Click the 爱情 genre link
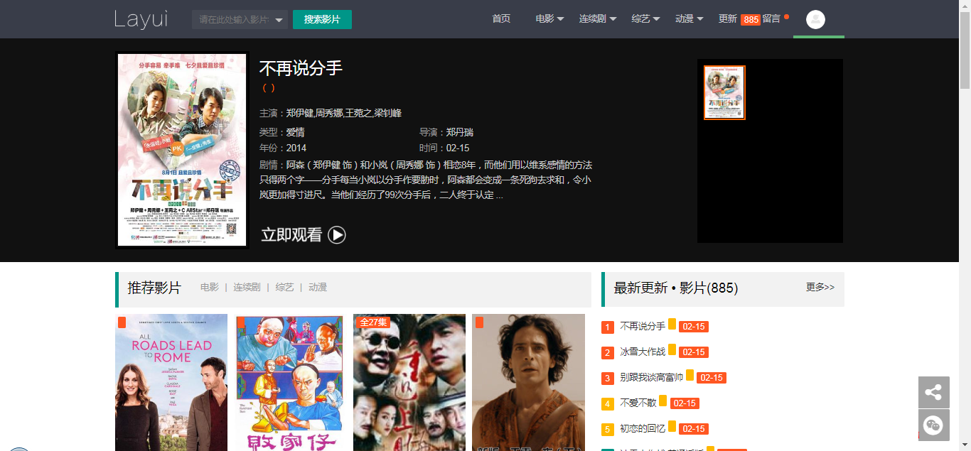Viewport: 971px width, 451px height. (x=296, y=132)
